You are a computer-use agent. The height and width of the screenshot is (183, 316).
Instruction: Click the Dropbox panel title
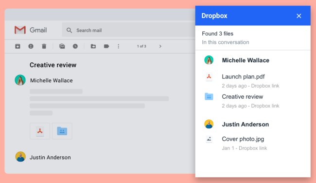[214, 16]
